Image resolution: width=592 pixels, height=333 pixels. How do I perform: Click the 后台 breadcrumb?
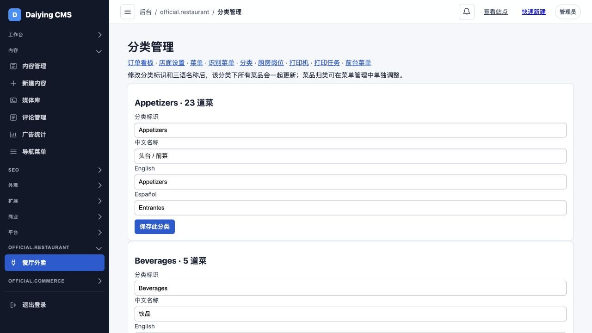click(146, 12)
